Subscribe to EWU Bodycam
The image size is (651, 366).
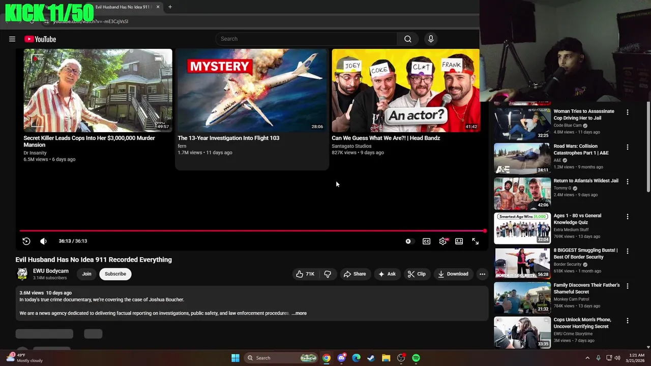coord(115,274)
